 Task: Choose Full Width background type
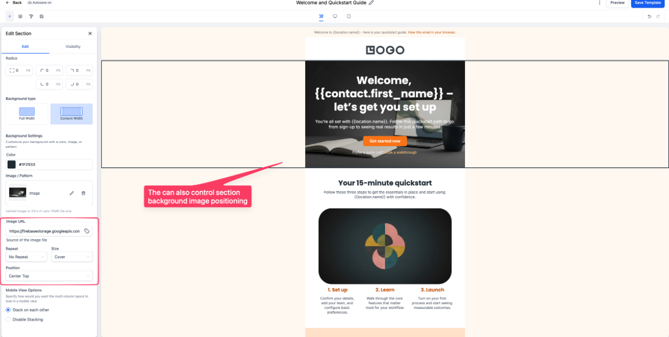pyautogui.click(x=27, y=114)
